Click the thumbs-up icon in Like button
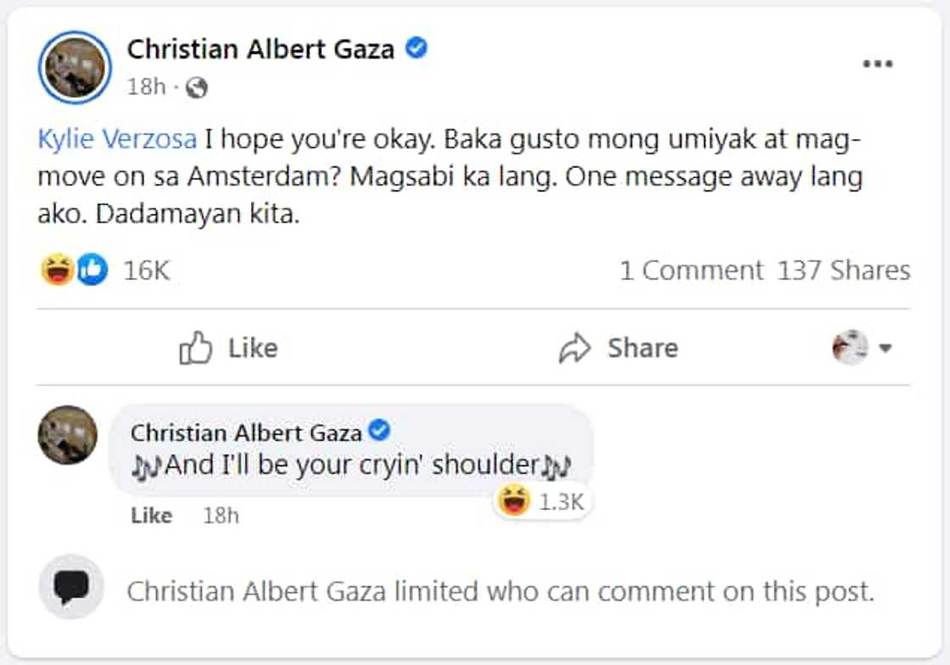The height and width of the screenshot is (665, 950). coord(196,348)
